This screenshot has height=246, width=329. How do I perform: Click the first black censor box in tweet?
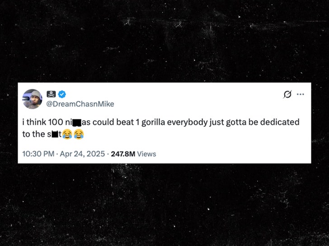(76, 123)
